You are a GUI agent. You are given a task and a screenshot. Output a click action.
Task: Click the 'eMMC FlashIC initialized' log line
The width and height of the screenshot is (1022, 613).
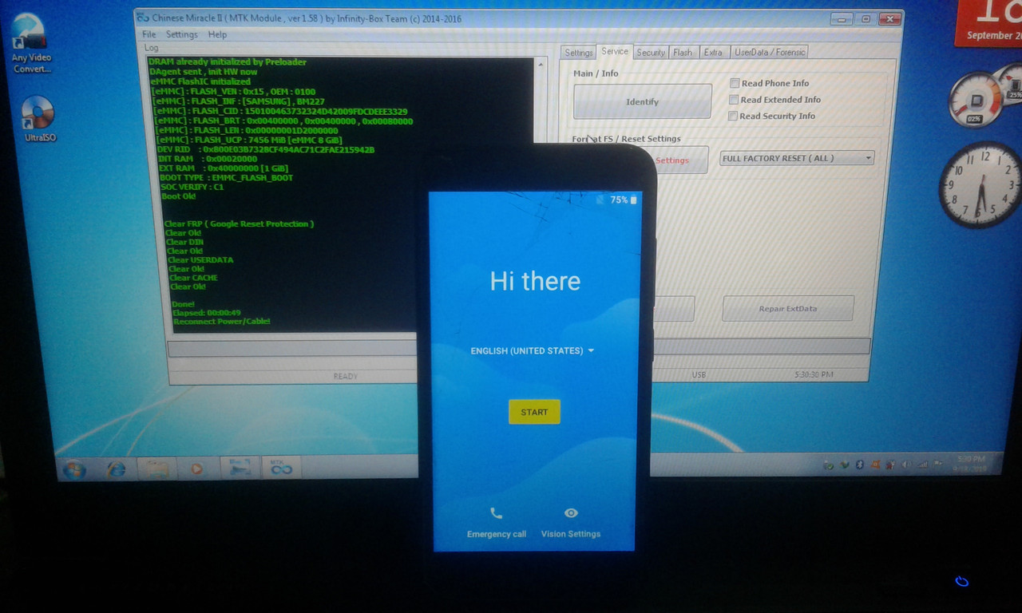(x=200, y=81)
